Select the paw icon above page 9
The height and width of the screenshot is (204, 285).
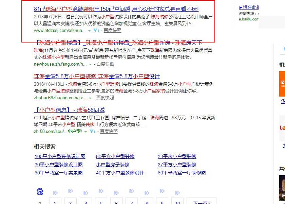pos(162,191)
